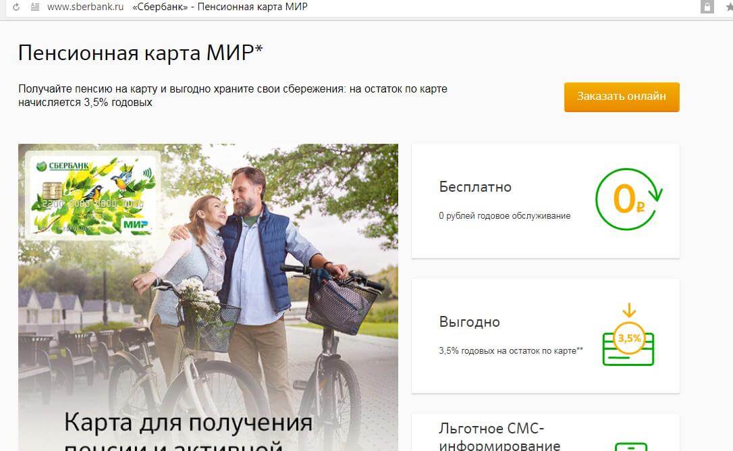
Task: Click the Sberbank logo on the card
Action: [x=62, y=165]
